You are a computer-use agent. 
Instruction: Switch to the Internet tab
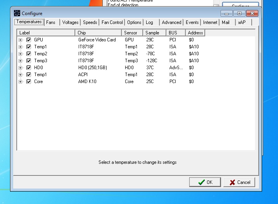tap(210, 22)
